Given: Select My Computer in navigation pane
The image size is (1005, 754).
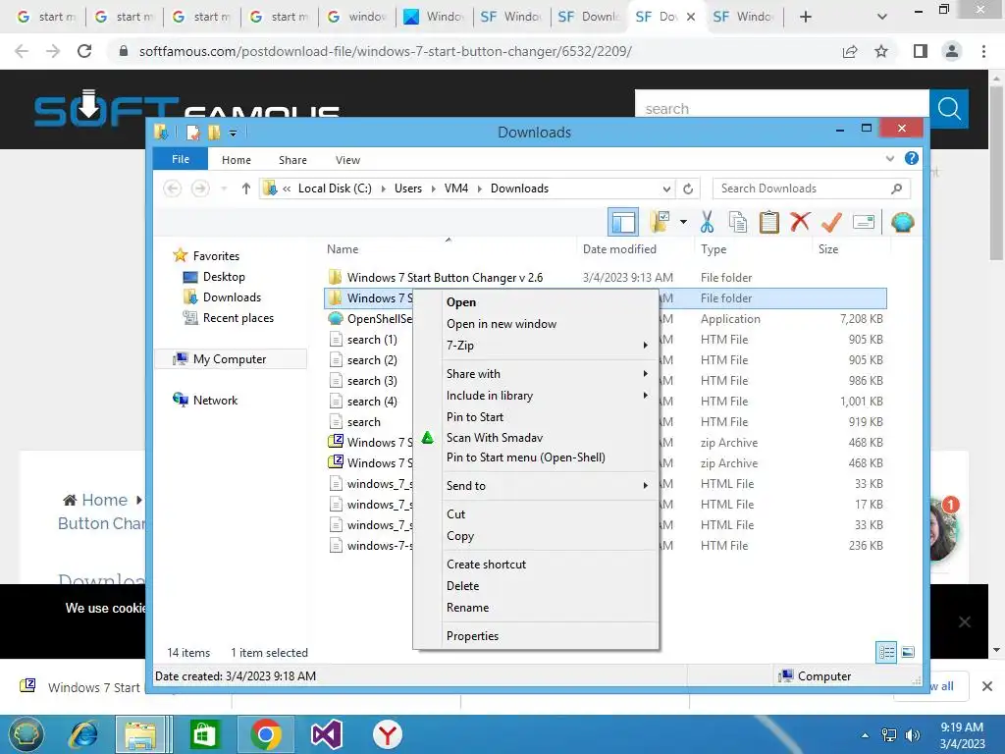Looking at the screenshot, I should 230,359.
